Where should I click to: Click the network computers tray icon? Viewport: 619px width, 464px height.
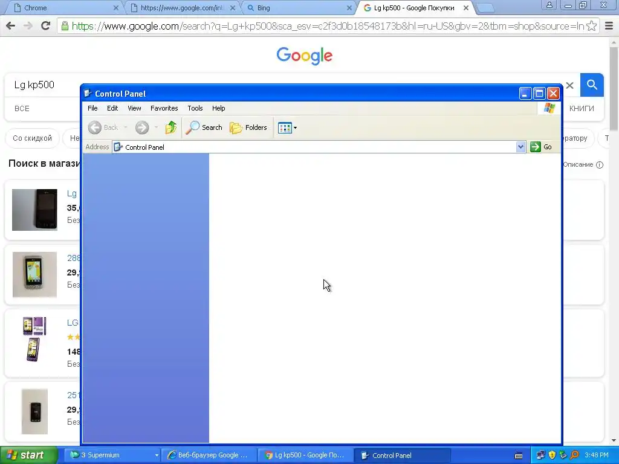pos(540,456)
